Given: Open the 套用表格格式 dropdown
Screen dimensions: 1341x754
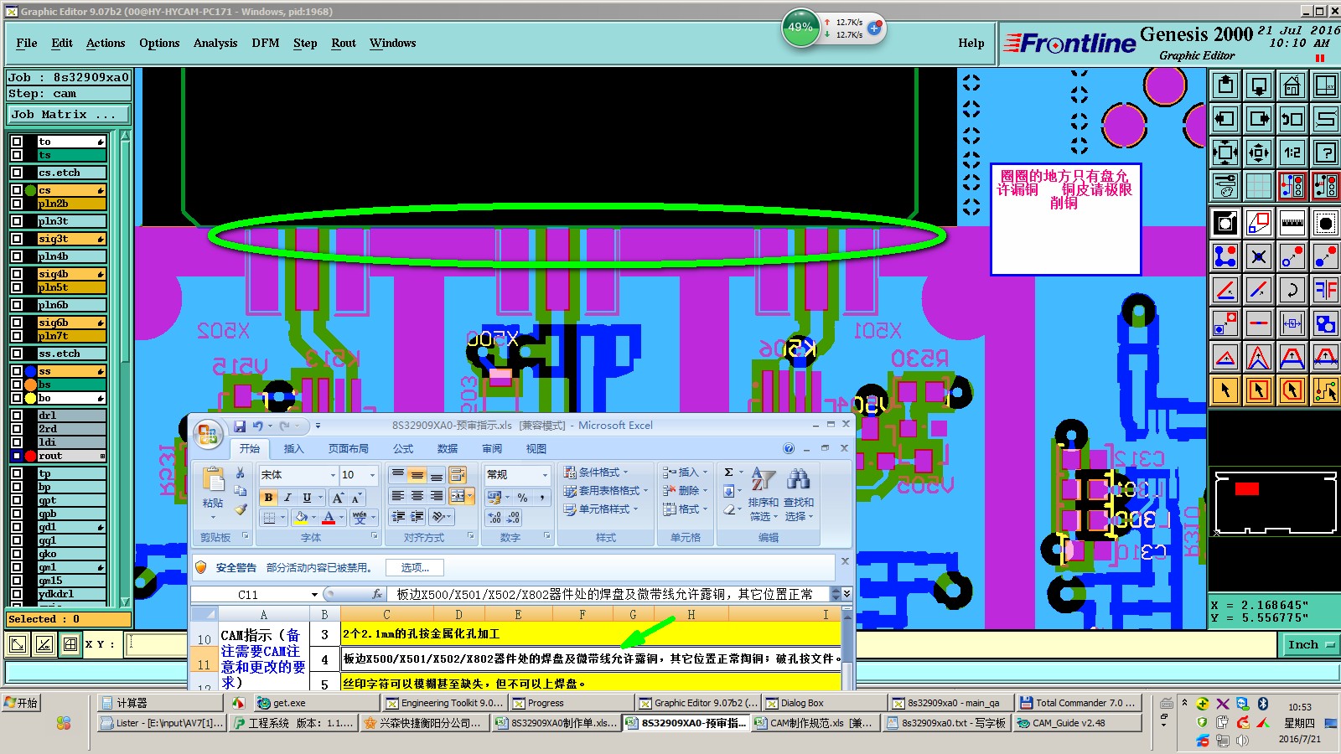Looking at the screenshot, I should click(606, 491).
